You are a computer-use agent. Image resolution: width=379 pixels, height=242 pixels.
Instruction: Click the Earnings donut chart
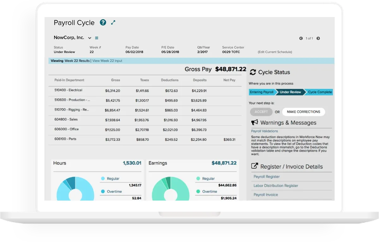point(171,189)
